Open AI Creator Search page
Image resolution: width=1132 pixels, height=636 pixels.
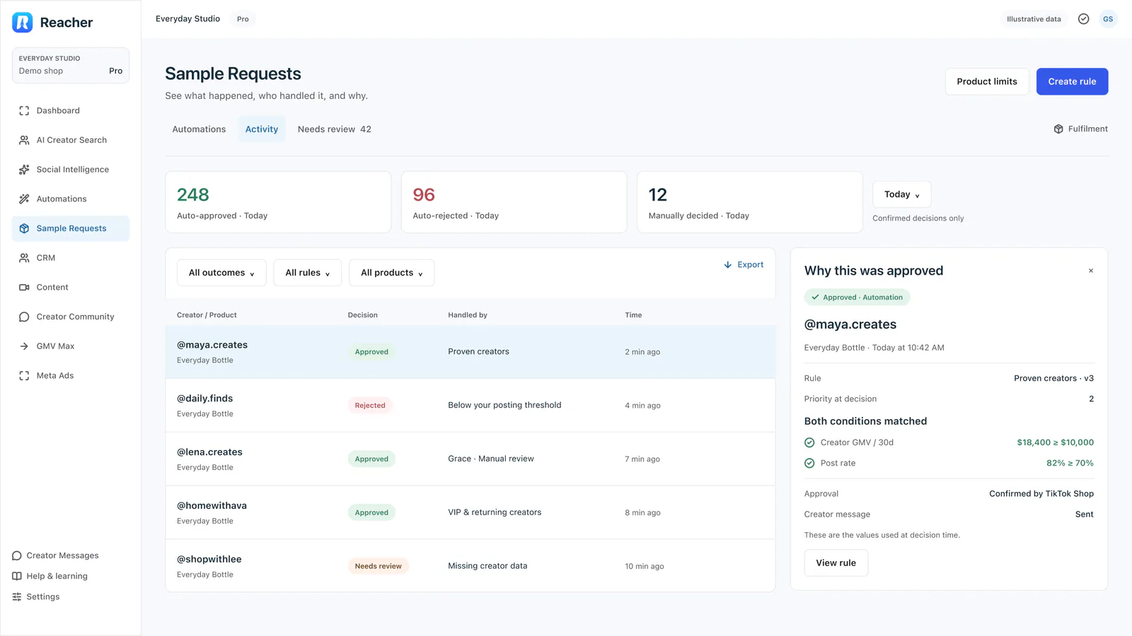tap(71, 140)
